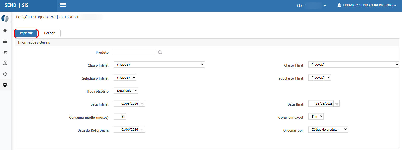The height and width of the screenshot is (150, 402).
Task: Click the magnifier search icon next to Produto
Action: pos(160,52)
